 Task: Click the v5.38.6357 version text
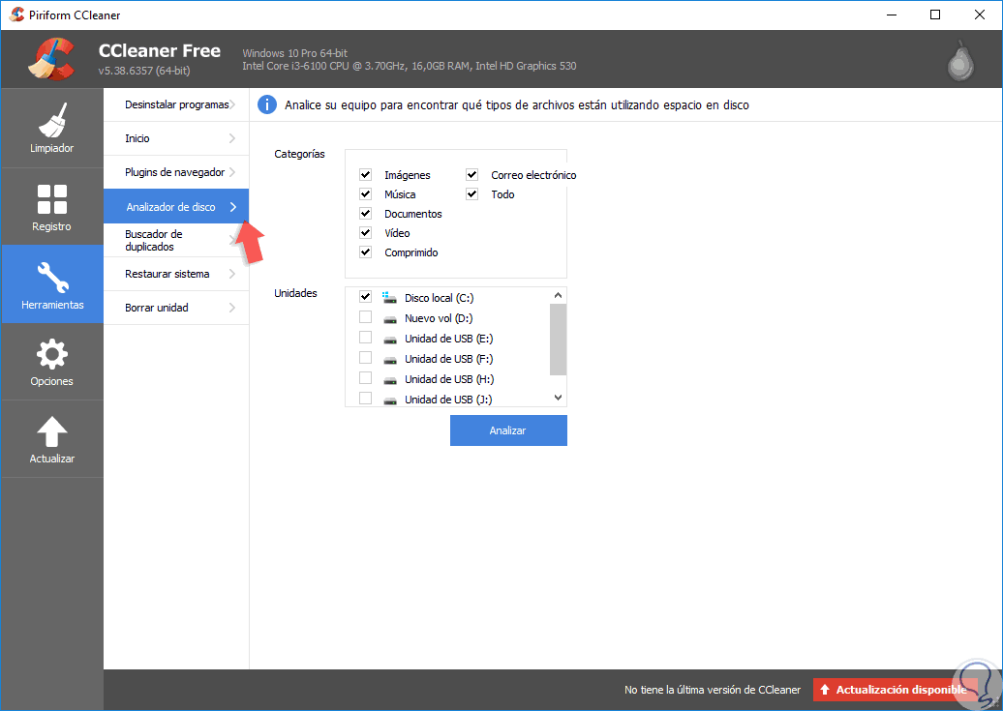pyautogui.click(x=144, y=71)
